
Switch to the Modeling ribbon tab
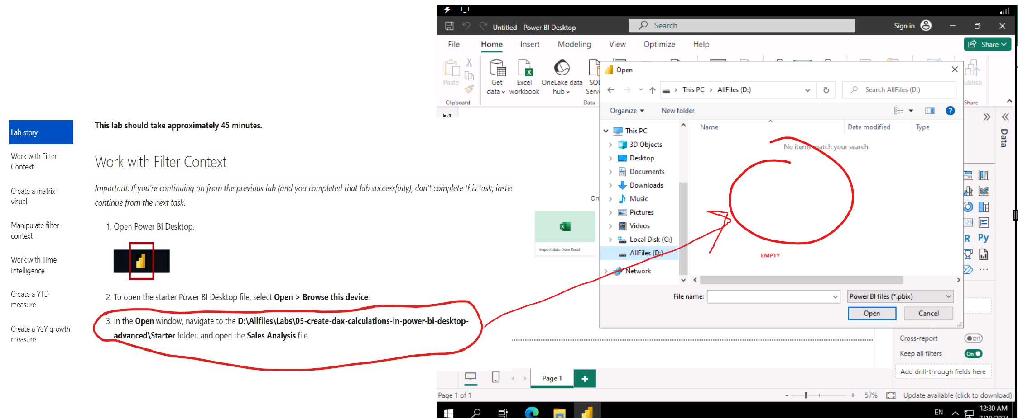click(574, 44)
